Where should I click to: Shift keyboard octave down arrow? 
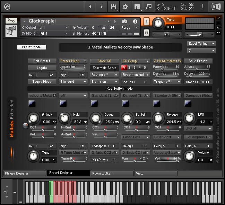tap(7, 197)
